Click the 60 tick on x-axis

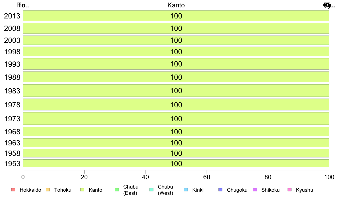click(x=207, y=177)
